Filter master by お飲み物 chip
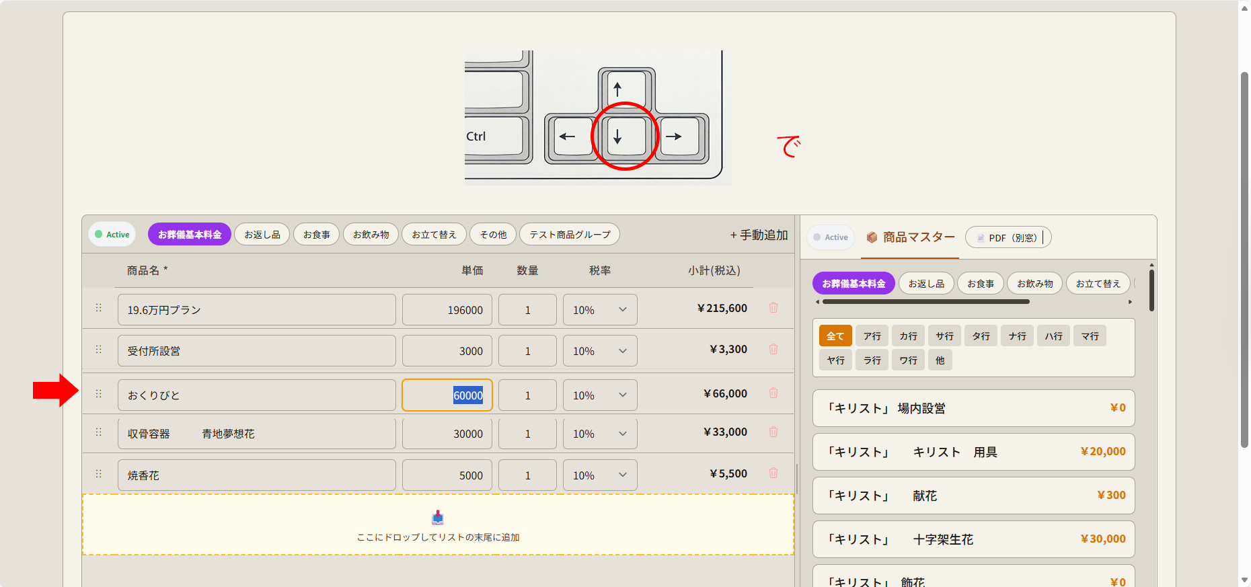The width and height of the screenshot is (1251, 587). click(x=1035, y=284)
